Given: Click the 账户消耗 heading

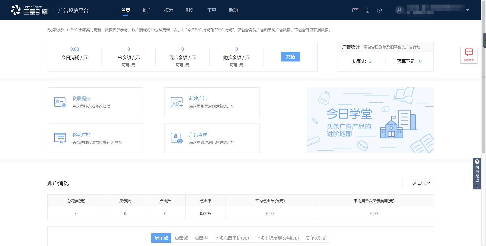Looking at the screenshot, I should (58, 183).
